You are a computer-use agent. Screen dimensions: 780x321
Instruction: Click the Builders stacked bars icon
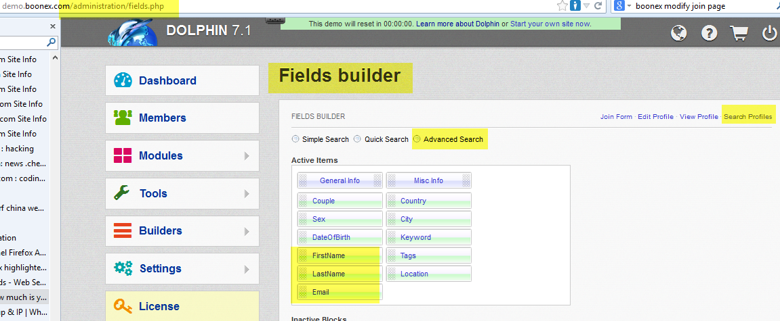tap(123, 230)
